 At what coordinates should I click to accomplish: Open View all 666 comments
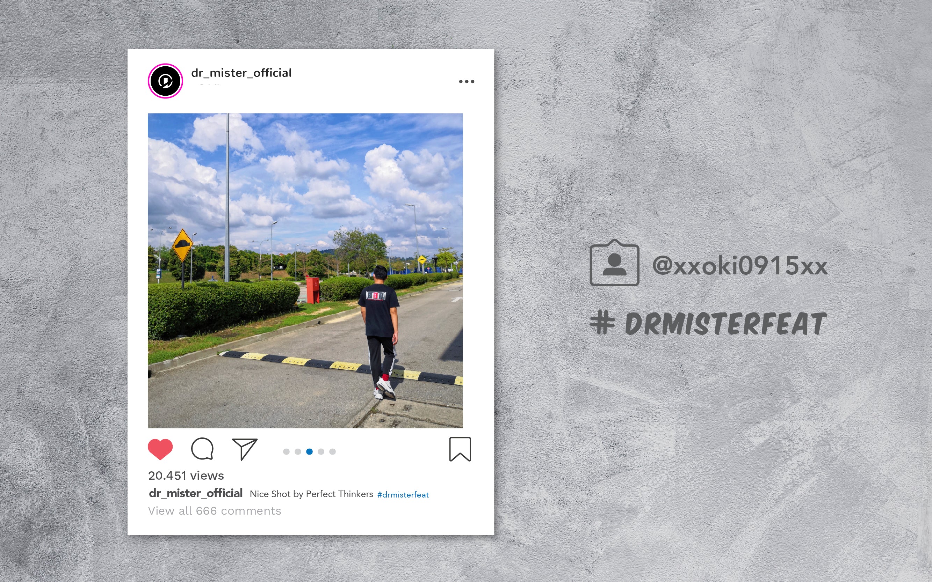pyautogui.click(x=215, y=511)
